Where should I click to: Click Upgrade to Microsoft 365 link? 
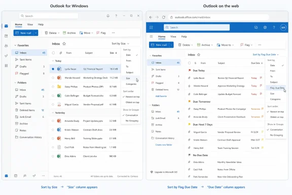(164, 172)
